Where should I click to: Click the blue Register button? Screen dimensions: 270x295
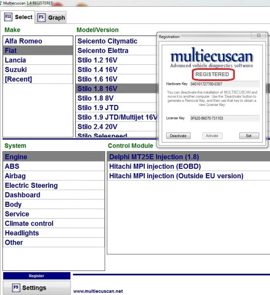click(x=37, y=276)
